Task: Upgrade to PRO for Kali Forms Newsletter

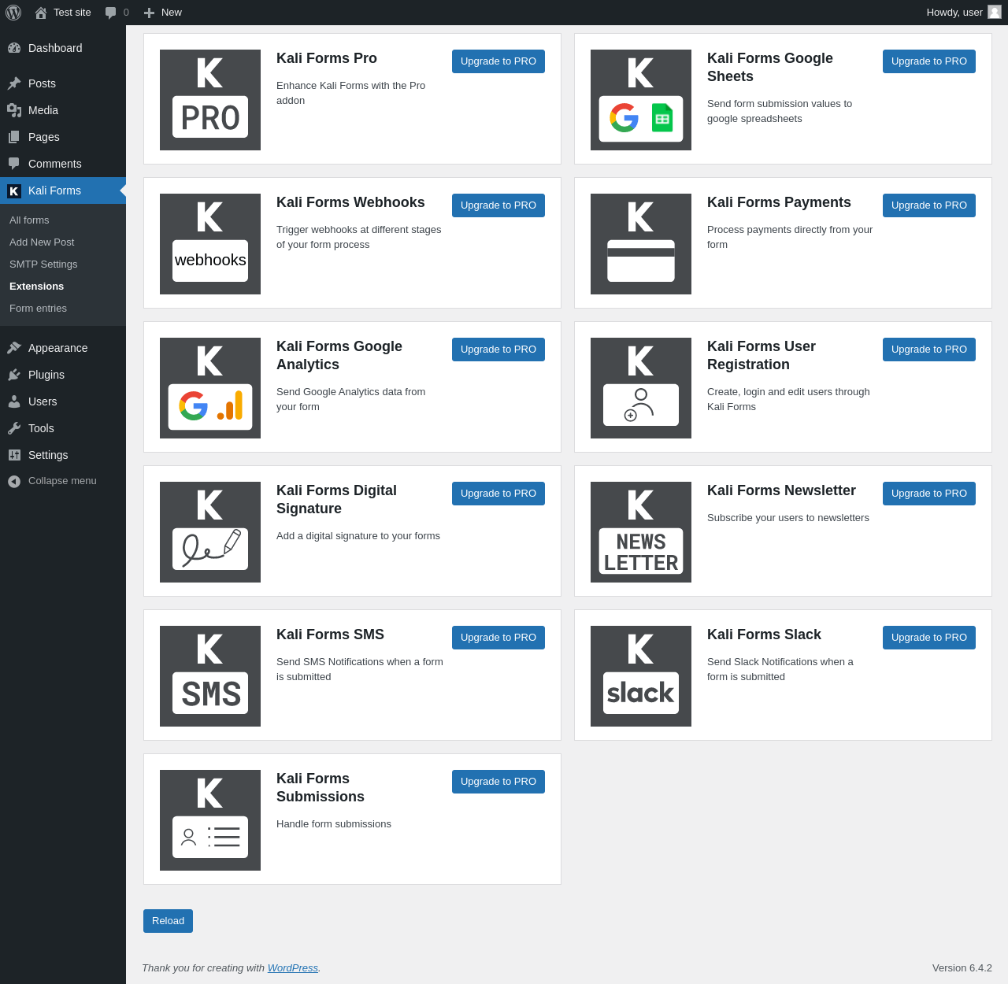Action: click(x=929, y=494)
